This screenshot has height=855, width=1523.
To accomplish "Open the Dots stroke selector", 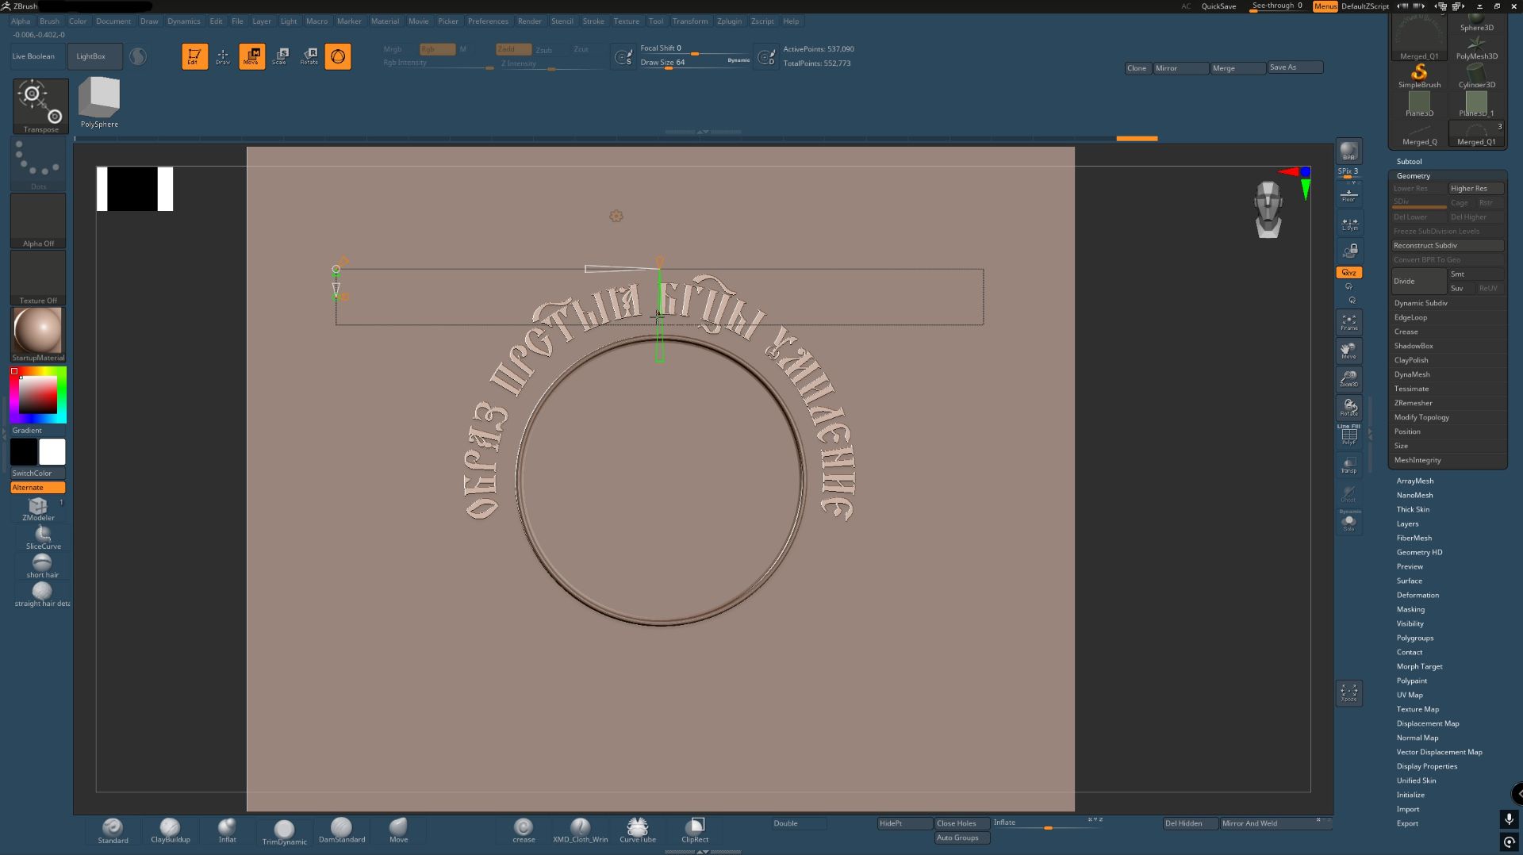I will [38, 163].
